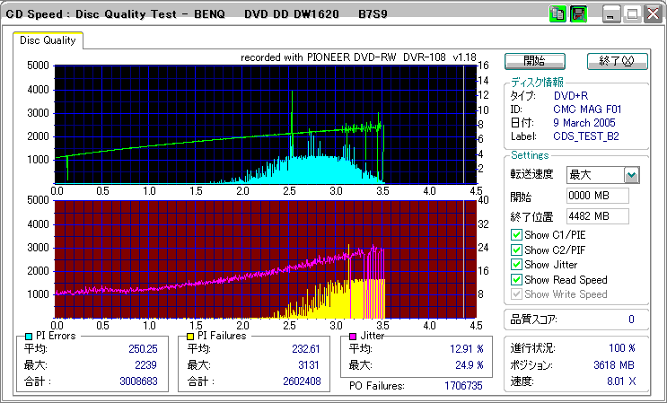Click PI Errors total value 3008683
This screenshot has height=403, width=667.
click(x=138, y=381)
